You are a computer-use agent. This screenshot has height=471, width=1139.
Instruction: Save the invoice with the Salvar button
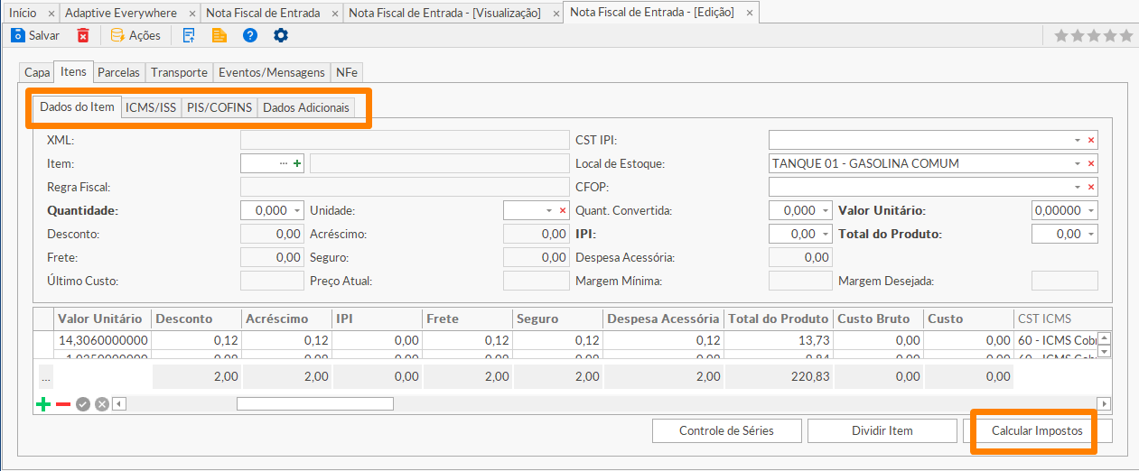tap(35, 35)
